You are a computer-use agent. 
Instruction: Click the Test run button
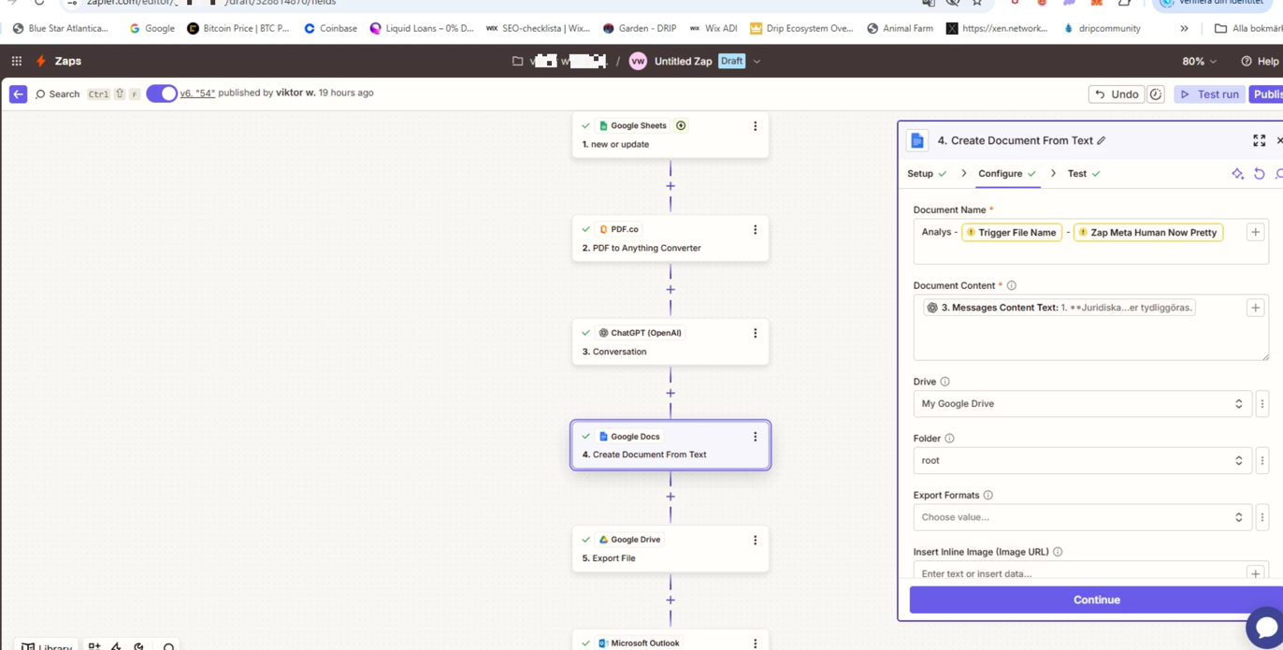point(1209,94)
